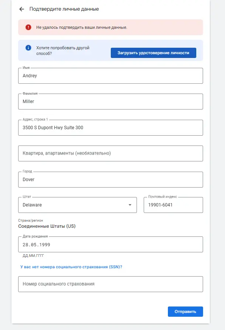
Task: Click the blue info circle icon
Action: (x=28, y=48)
